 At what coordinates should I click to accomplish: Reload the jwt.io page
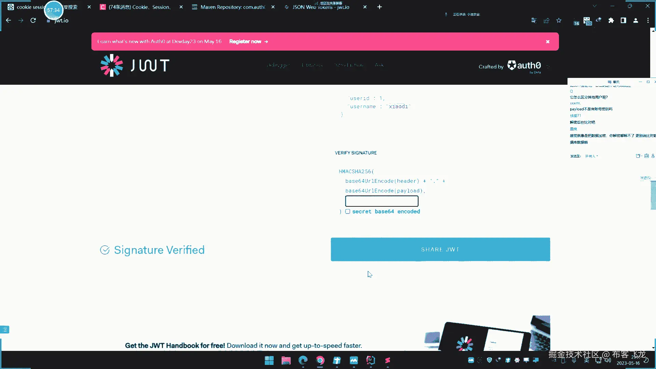(33, 20)
